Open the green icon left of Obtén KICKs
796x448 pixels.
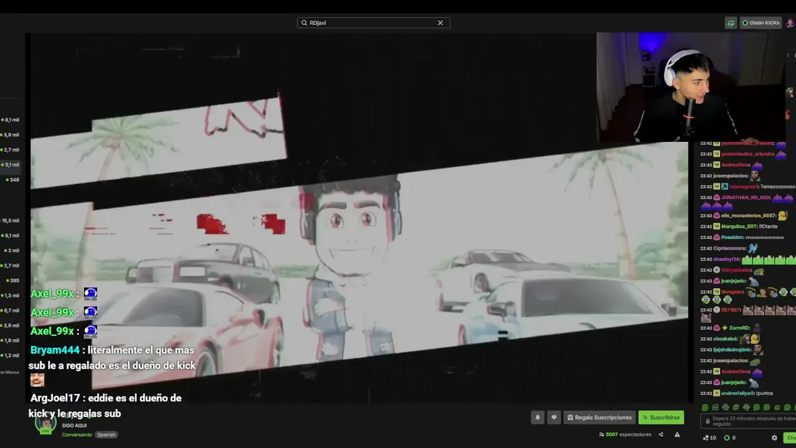[731, 23]
